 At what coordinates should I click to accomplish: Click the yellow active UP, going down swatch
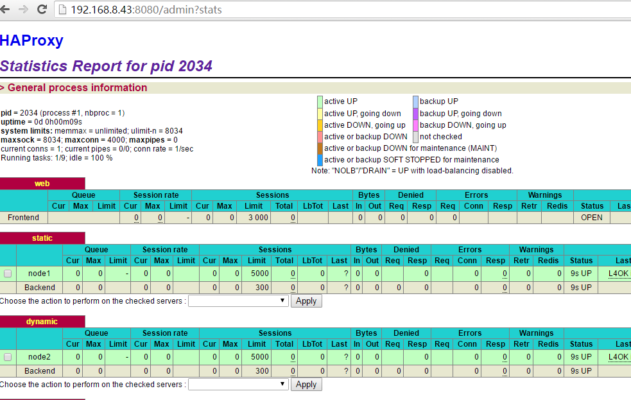320,114
